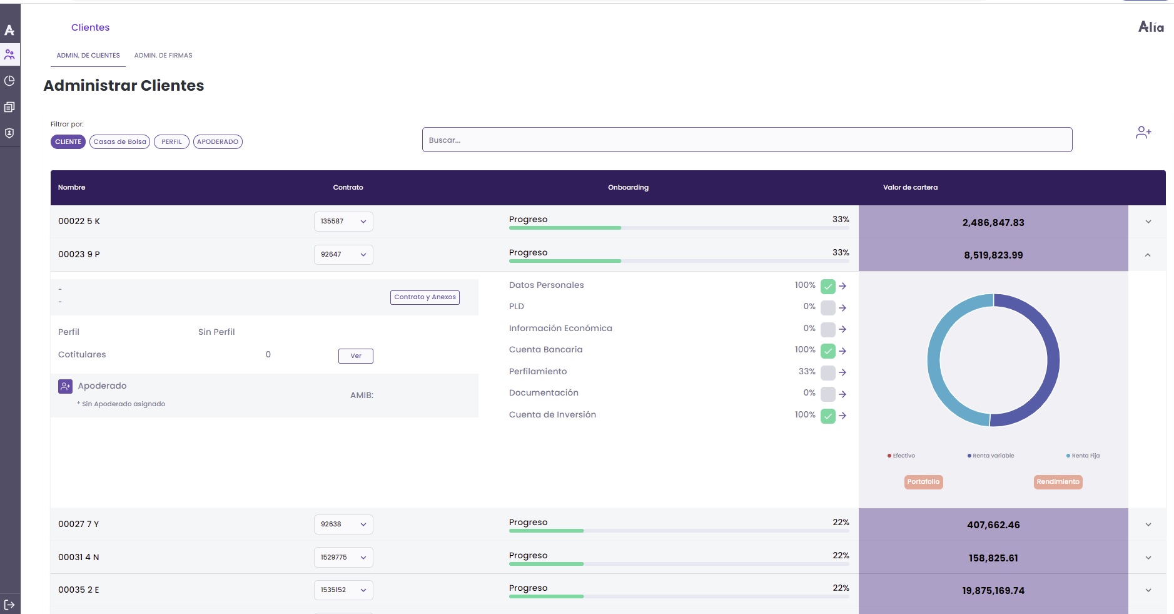Click the Efectivo legend dot
1174x614 pixels.
[x=889, y=456]
